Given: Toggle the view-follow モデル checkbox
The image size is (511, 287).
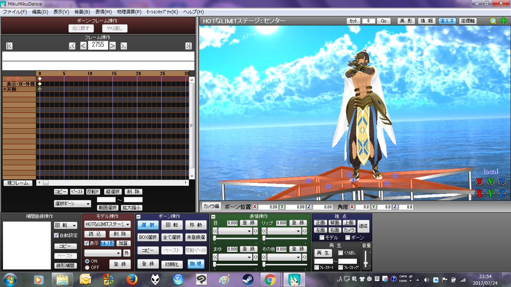Looking at the screenshot, I should 322,238.
